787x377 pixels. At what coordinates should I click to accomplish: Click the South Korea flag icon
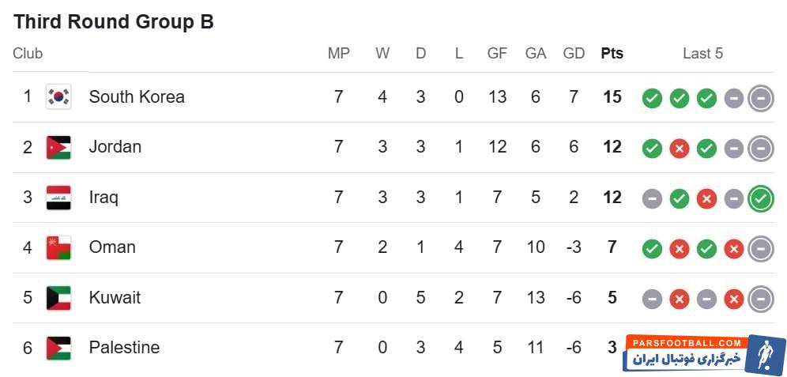[x=58, y=96]
